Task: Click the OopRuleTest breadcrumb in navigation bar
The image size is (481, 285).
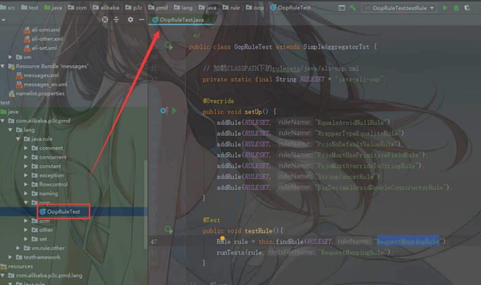Action: [291, 8]
